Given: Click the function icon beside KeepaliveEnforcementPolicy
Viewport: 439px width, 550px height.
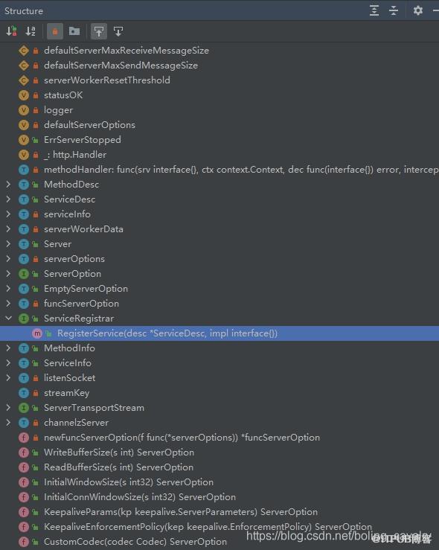Looking at the screenshot, I should tap(24, 527).
